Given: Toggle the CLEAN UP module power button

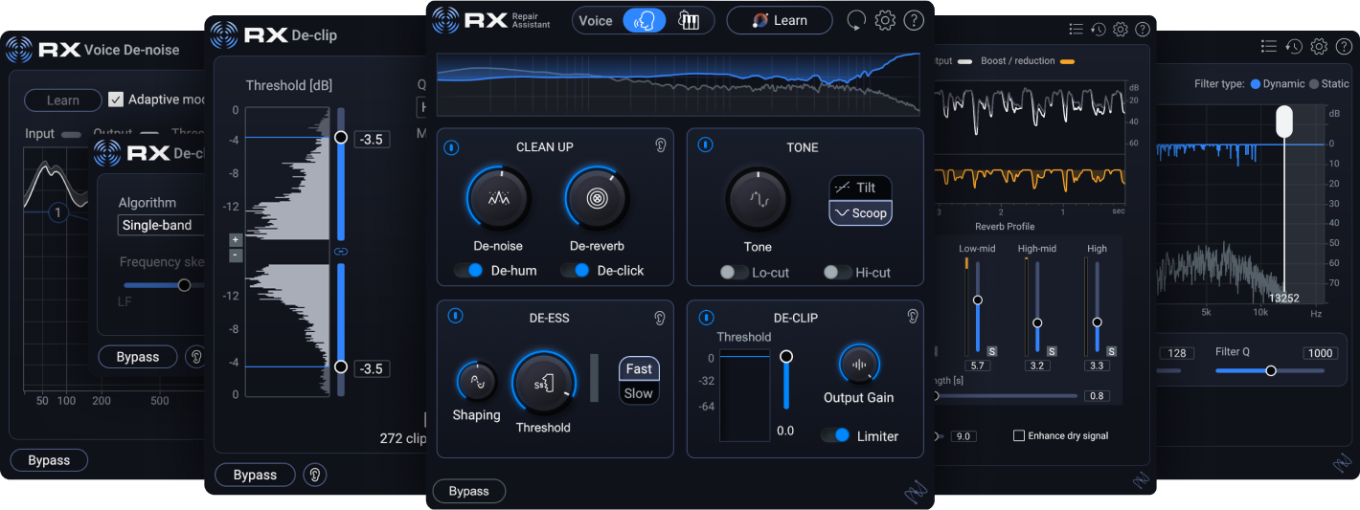Looking at the screenshot, I should [452, 147].
